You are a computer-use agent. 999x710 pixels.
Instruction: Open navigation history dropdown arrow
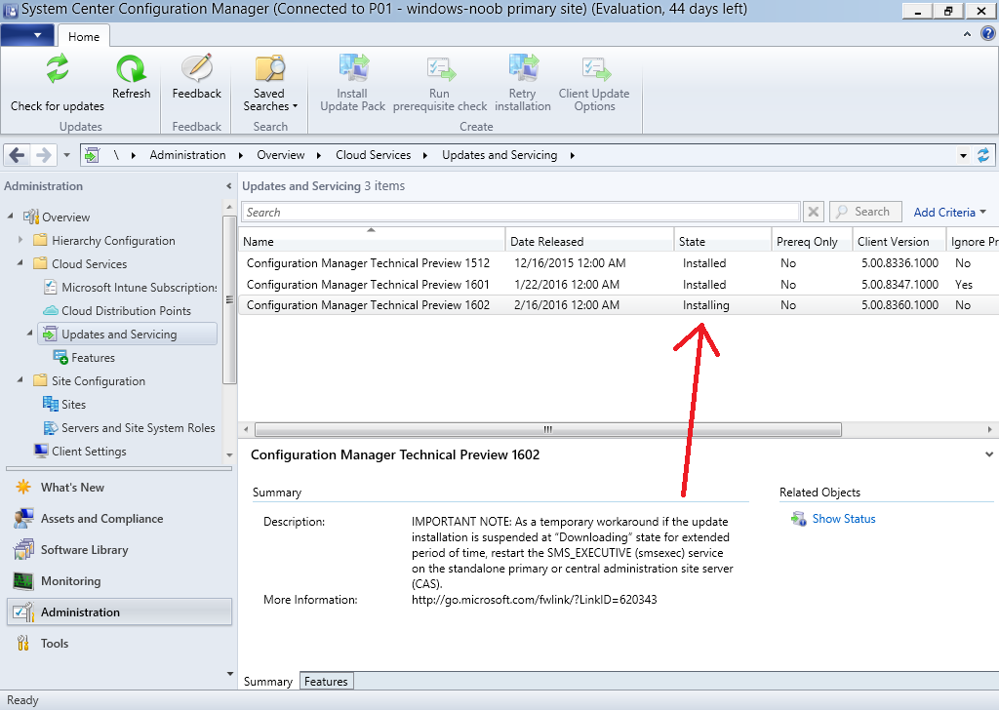pyautogui.click(x=67, y=155)
